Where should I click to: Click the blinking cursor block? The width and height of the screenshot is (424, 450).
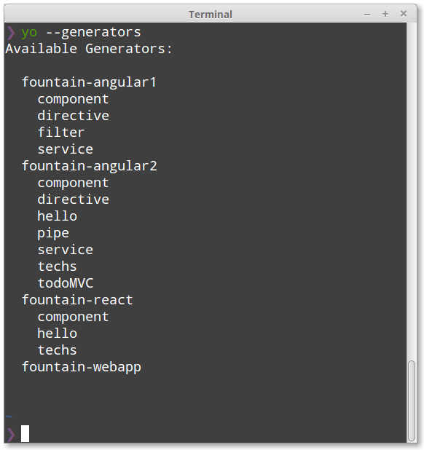[x=25, y=433]
